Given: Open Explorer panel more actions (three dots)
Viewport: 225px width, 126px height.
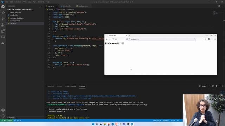Looking at the screenshot, I should [x=41, y=6].
